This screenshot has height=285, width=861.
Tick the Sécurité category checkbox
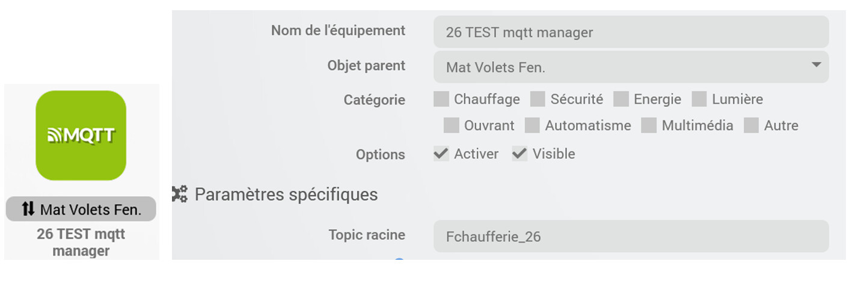click(538, 99)
